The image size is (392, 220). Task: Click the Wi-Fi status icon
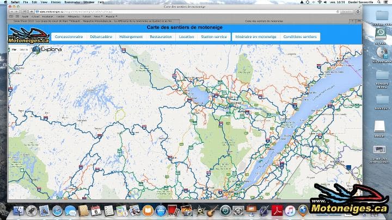(x=320, y=2)
